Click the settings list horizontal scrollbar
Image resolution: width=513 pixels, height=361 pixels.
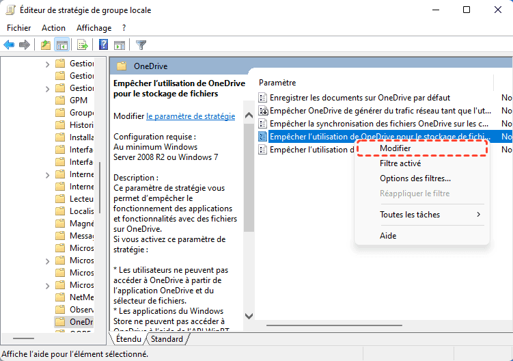[x=334, y=325]
